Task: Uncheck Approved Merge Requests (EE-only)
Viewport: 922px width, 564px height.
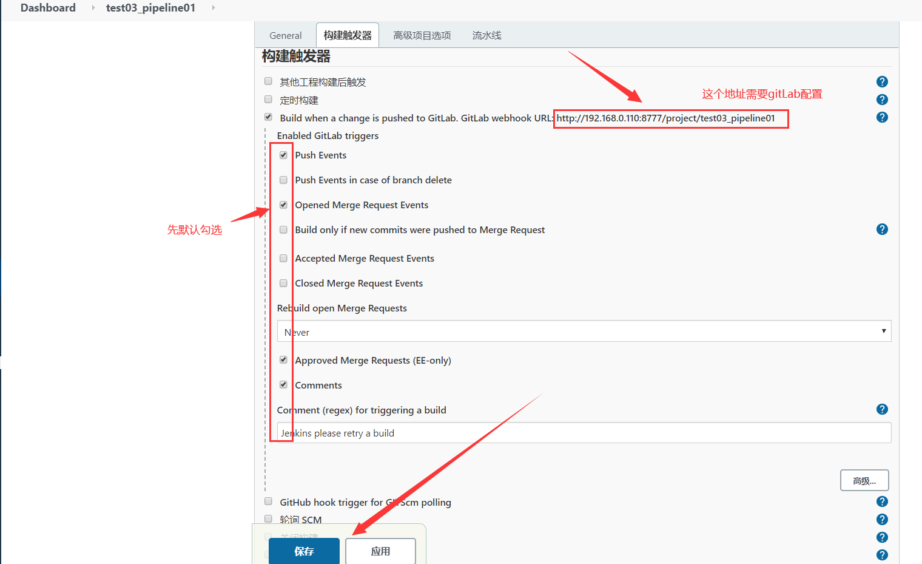Action: (283, 359)
